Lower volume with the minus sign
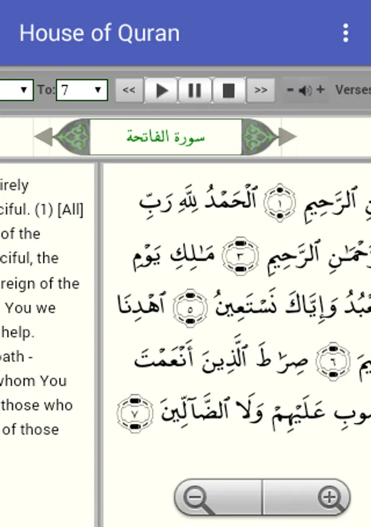 [290, 90]
